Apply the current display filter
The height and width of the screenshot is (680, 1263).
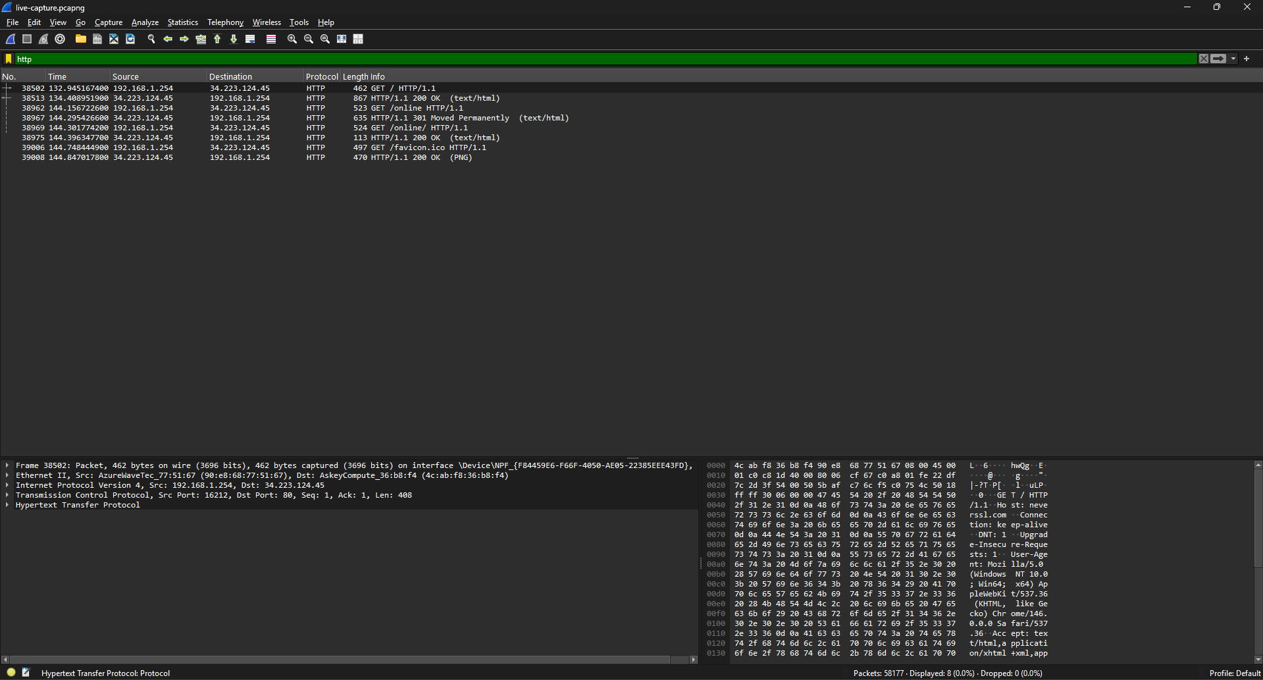(x=1219, y=59)
